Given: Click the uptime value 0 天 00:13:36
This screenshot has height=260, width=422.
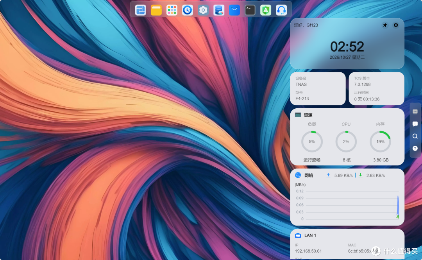Looking at the screenshot, I should 367,99.
